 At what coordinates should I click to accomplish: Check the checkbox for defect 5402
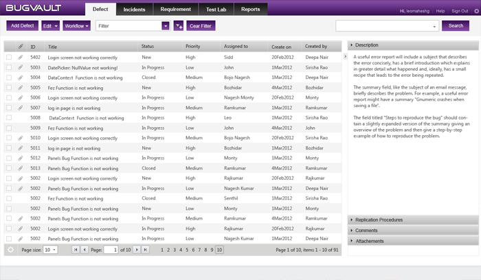click(9, 58)
